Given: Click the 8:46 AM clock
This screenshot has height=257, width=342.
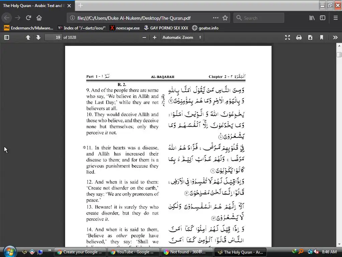Looking at the screenshot, I should [329, 252].
